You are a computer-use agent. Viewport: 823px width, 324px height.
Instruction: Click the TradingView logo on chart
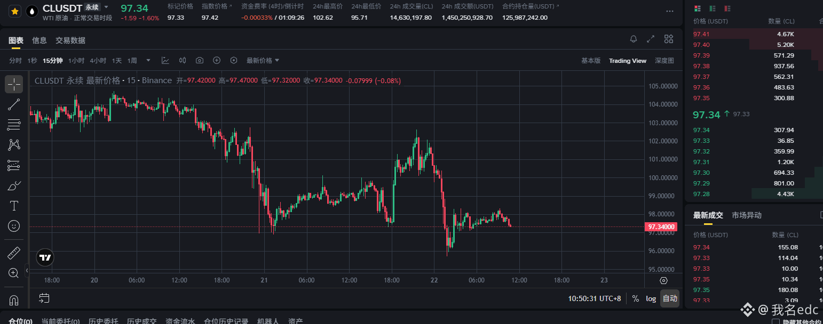coord(45,257)
